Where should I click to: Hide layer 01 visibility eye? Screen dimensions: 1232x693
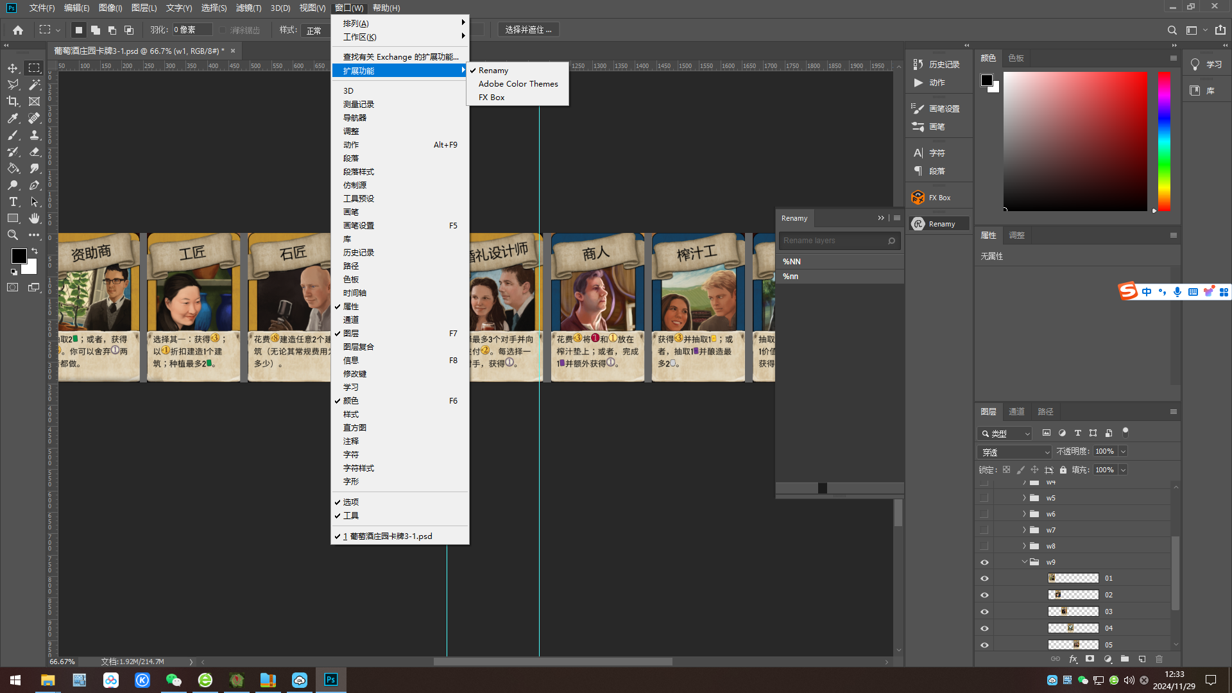click(x=984, y=578)
